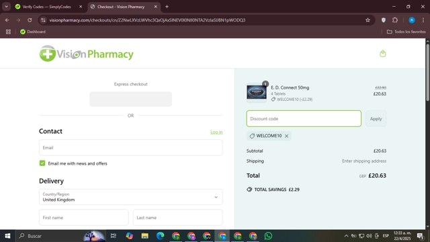Open browser extensions puzzle icon
The image size is (430, 242).
395,20
